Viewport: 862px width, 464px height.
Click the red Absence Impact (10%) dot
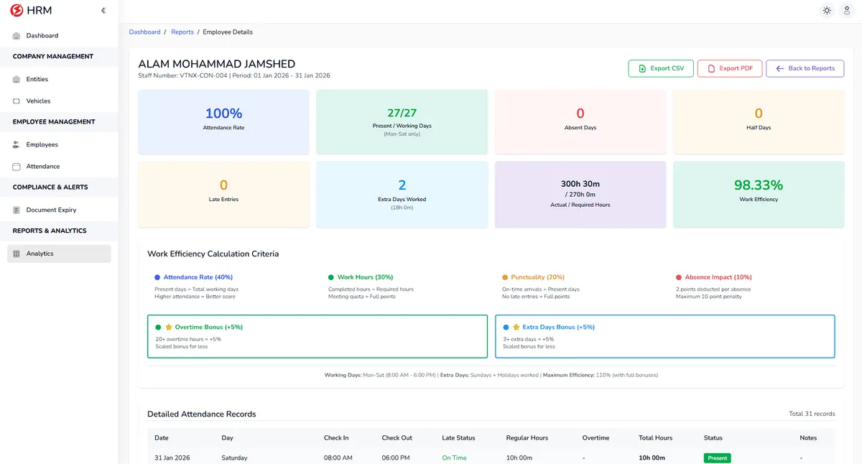coord(679,277)
